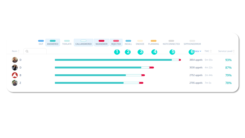Click the '4m 22s' TMC value
This screenshot has height=138, width=245.
coord(209,67)
